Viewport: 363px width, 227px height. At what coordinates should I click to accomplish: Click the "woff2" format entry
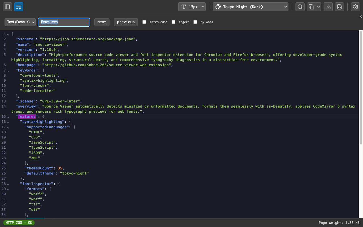(x=37, y=194)
